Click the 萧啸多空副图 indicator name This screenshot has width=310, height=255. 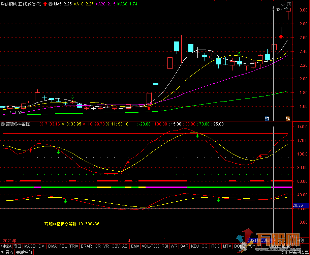point(18,124)
